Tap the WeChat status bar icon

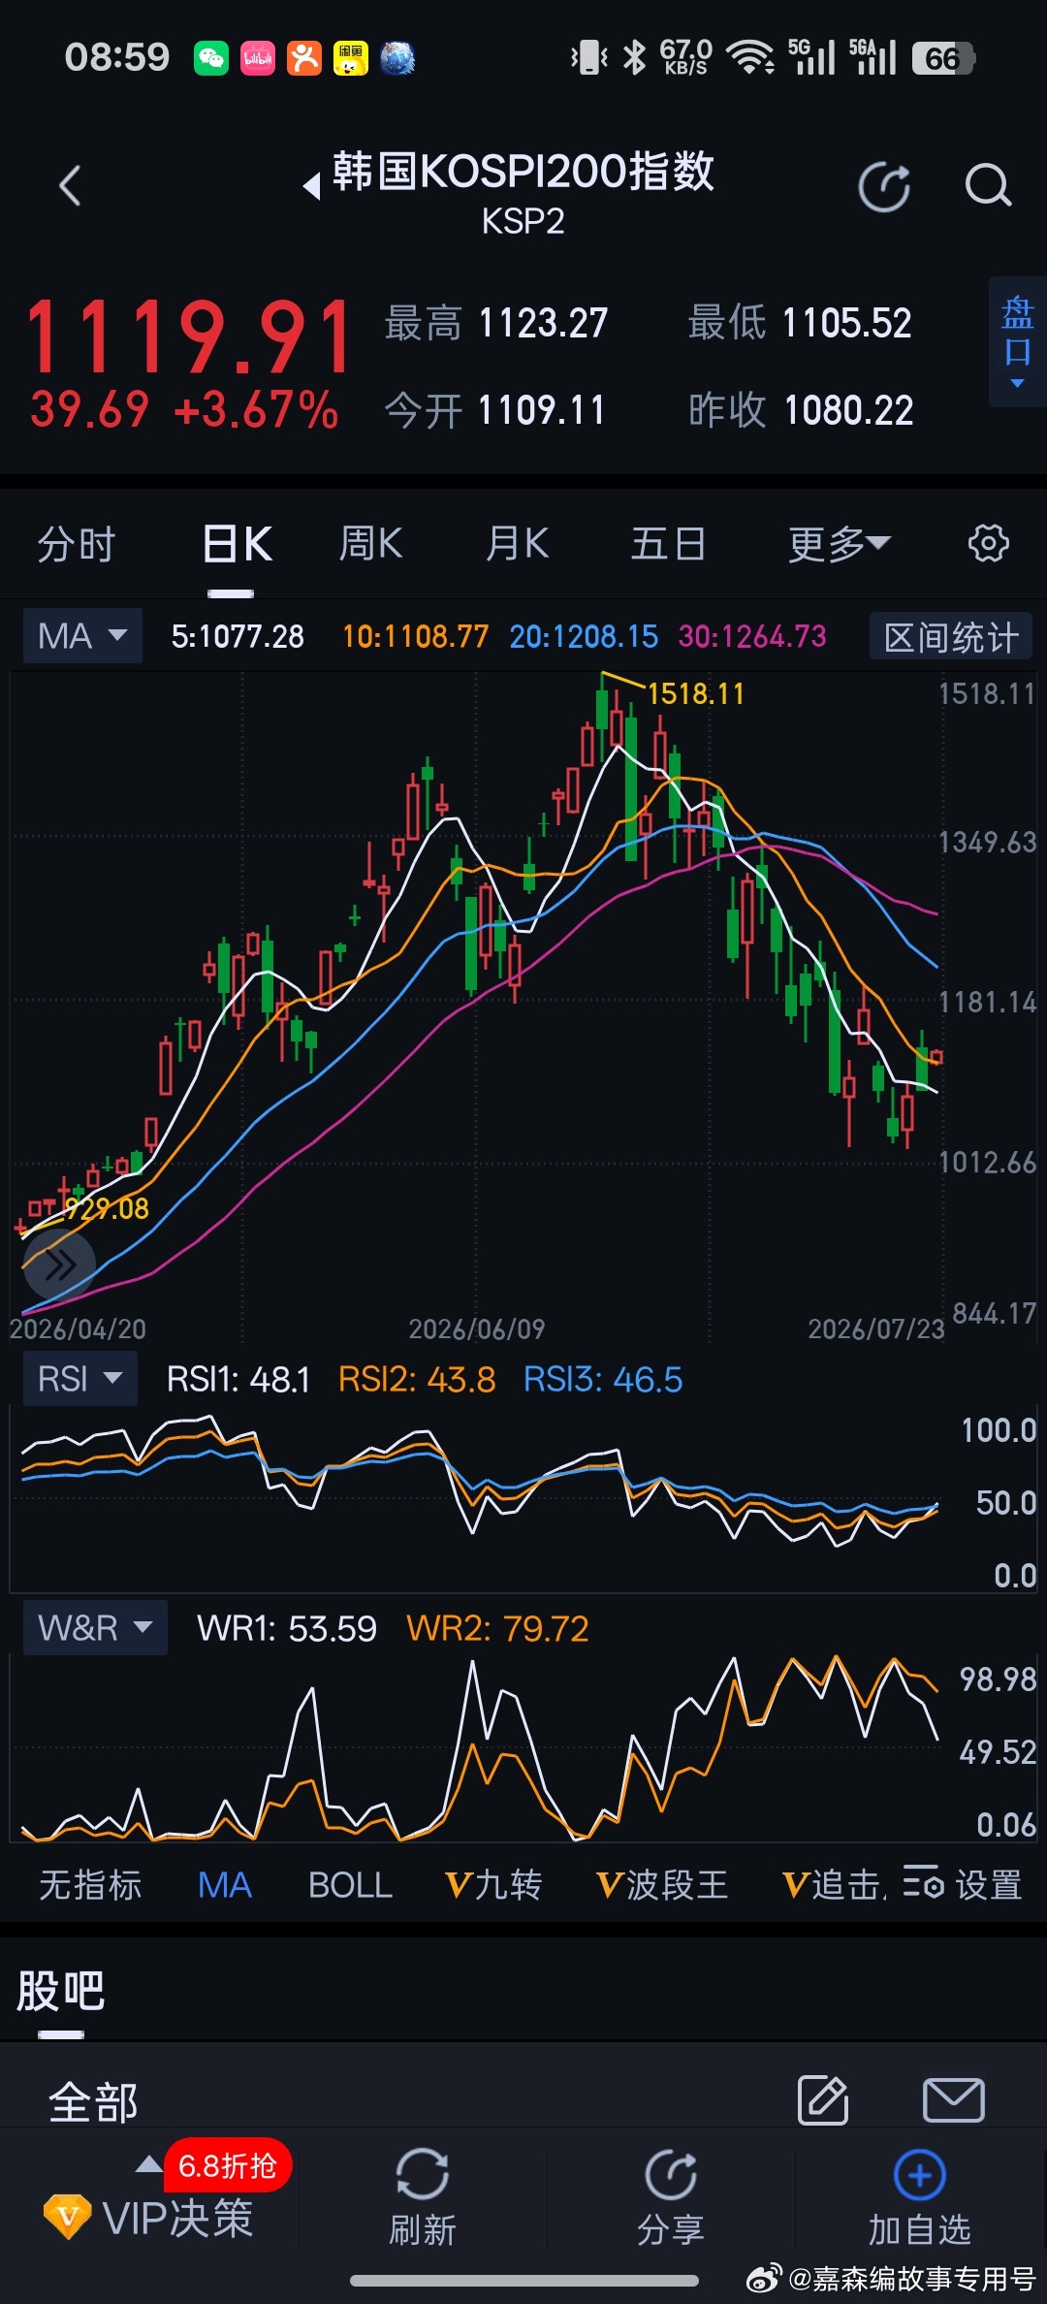tap(211, 58)
